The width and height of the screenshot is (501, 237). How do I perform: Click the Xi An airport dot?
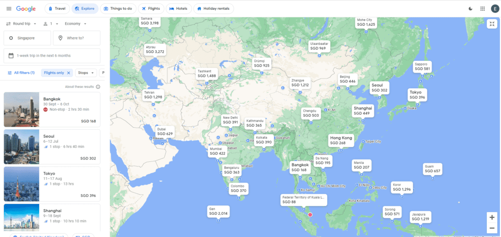(x=325, y=110)
